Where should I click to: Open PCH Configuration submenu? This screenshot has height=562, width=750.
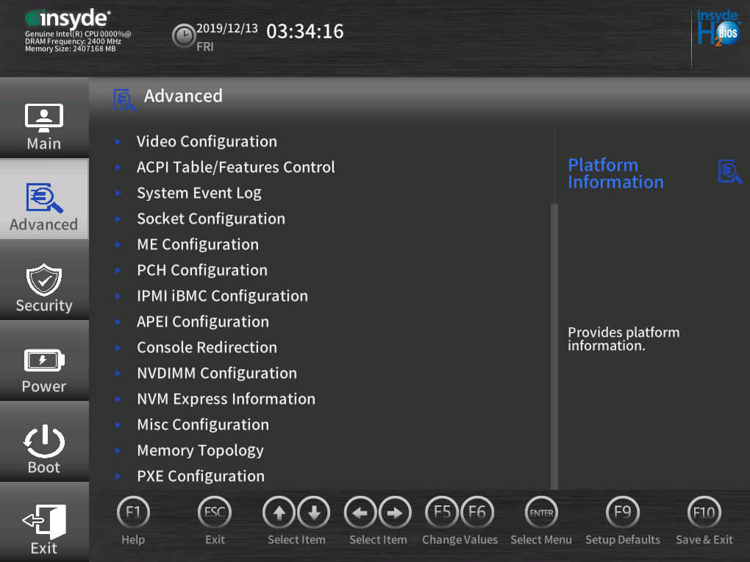point(202,270)
